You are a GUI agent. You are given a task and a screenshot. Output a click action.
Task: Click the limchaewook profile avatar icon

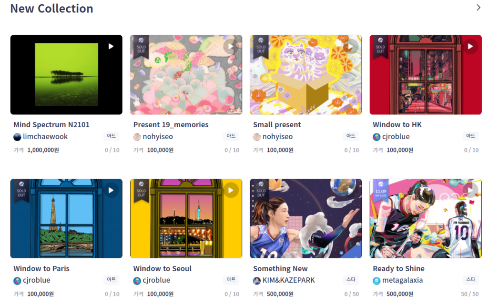pos(18,137)
